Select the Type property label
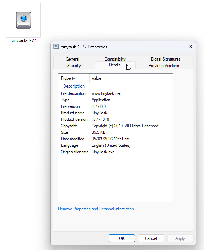The image size is (204, 250). point(65,100)
